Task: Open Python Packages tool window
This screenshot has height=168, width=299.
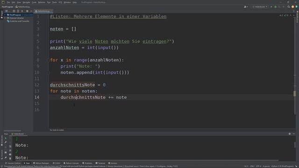Action: click(x=41, y=163)
